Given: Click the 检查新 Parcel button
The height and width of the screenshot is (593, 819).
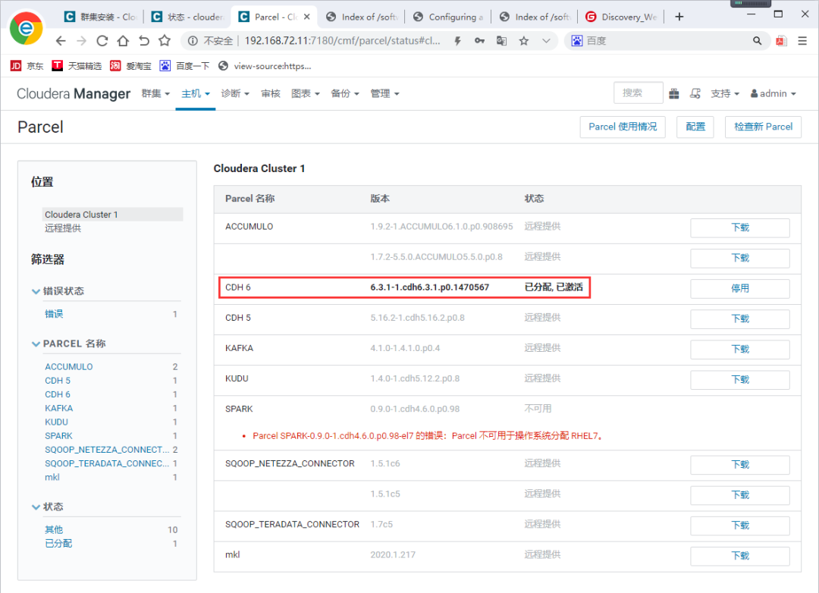Looking at the screenshot, I should coord(763,127).
